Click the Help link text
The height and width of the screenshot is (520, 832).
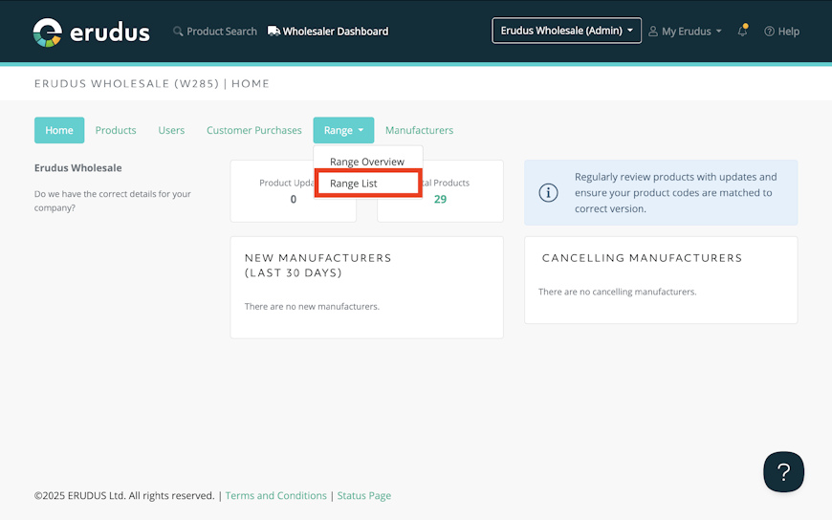pyautogui.click(x=789, y=32)
